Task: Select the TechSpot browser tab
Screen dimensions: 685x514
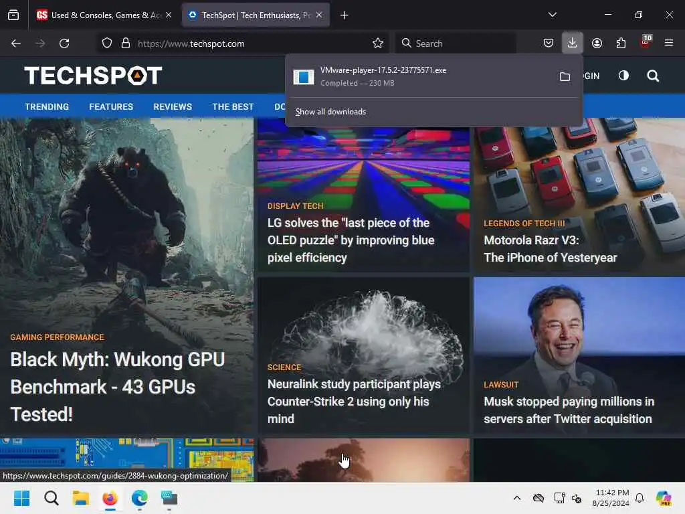Action: pos(256,15)
